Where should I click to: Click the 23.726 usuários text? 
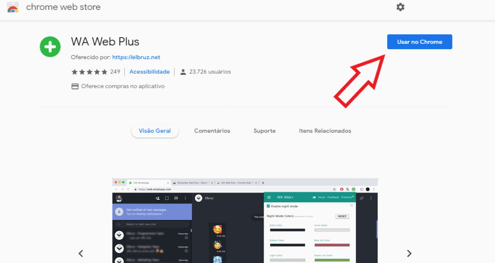pyautogui.click(x=210, y=72)
